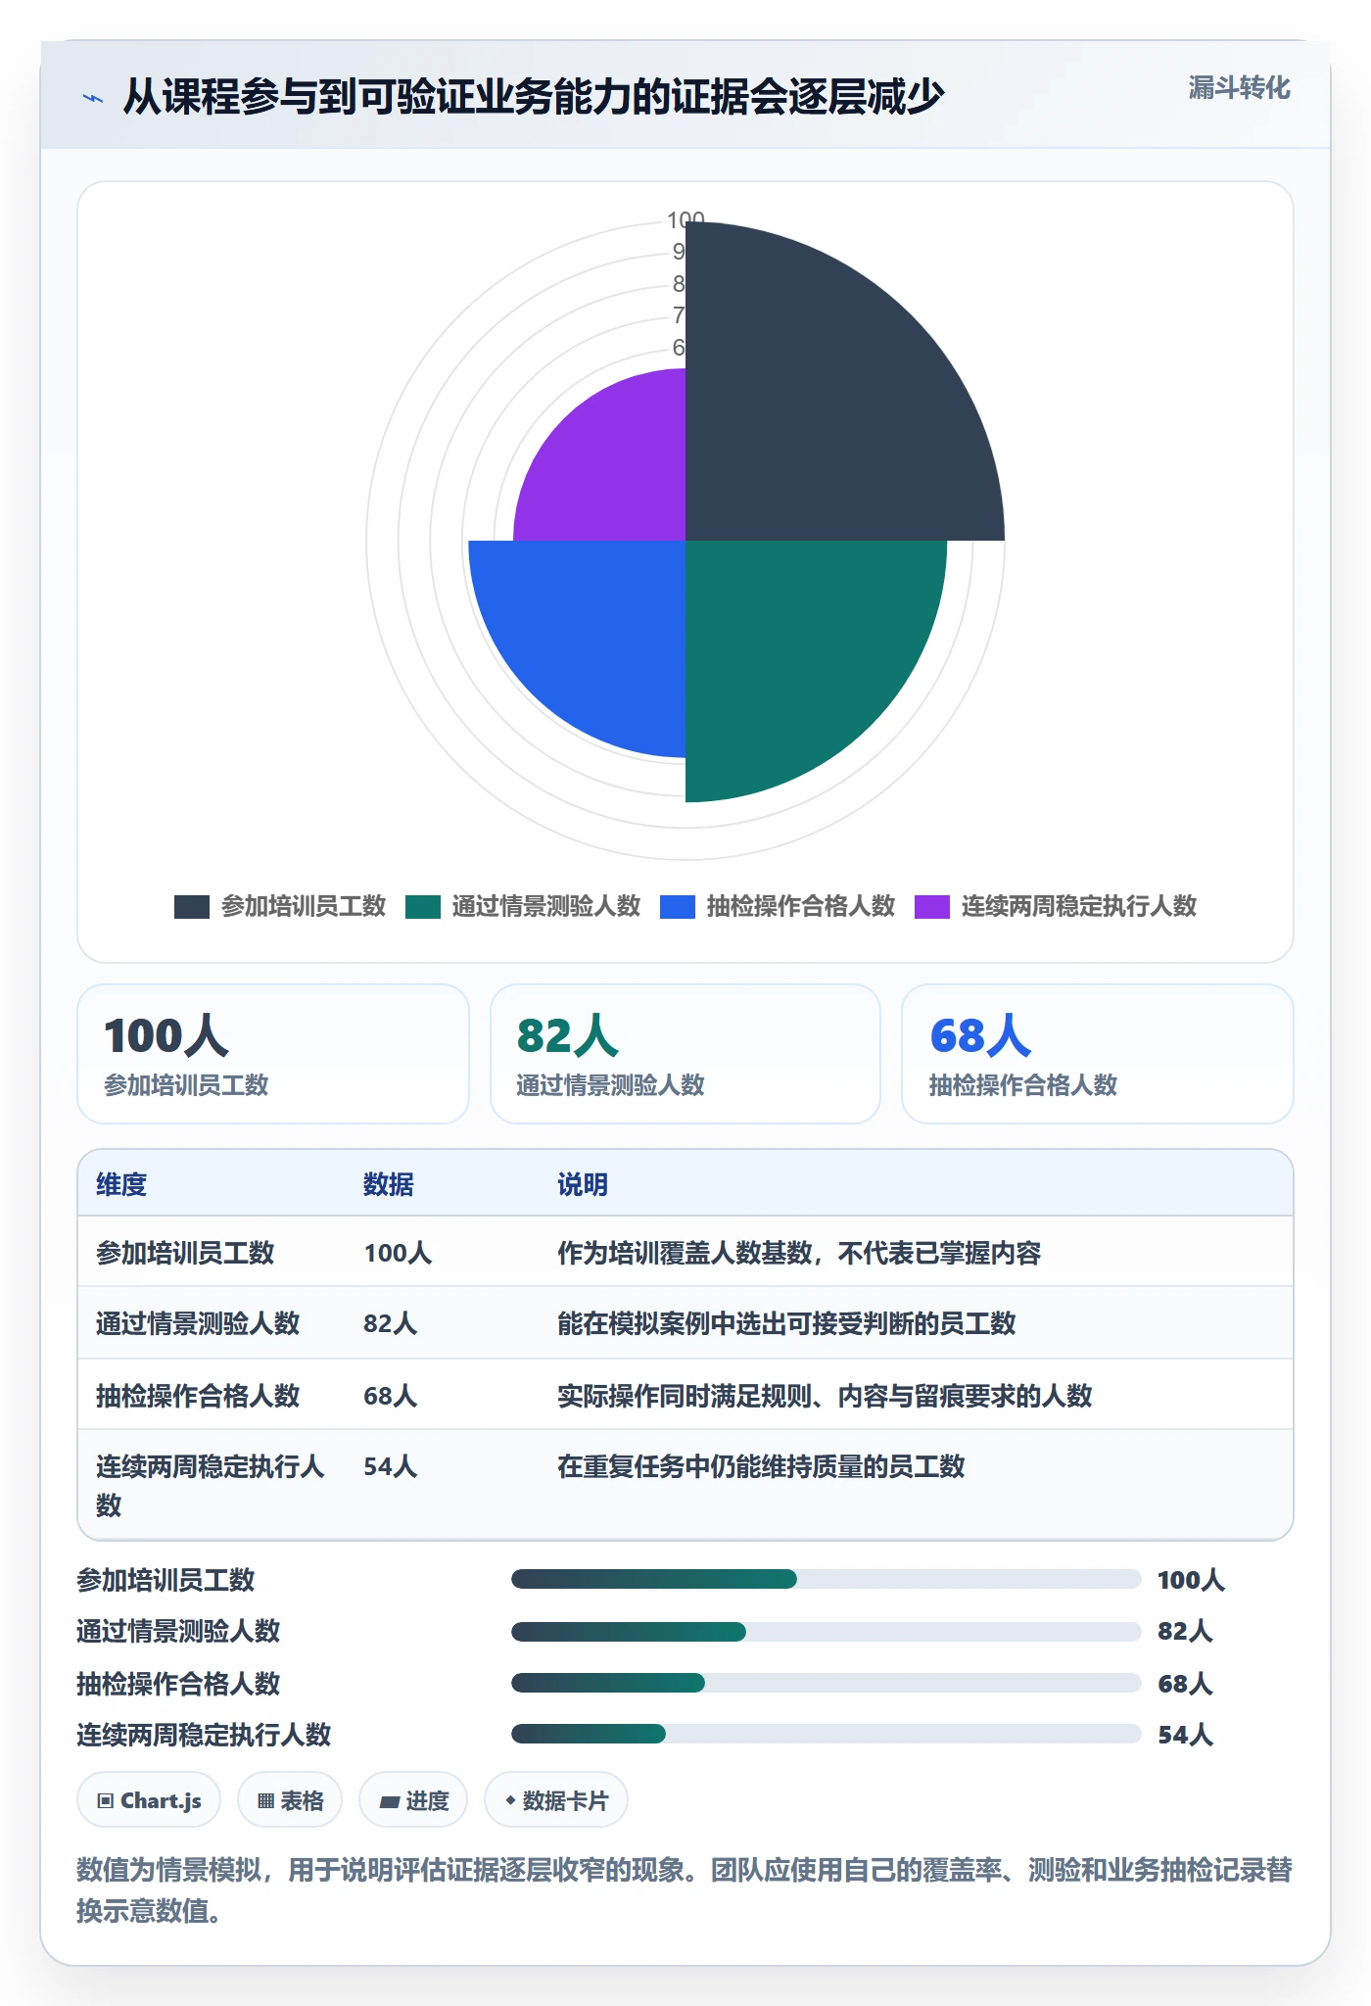Click the 82人 value beside progress bar

click(1185, 1632)
